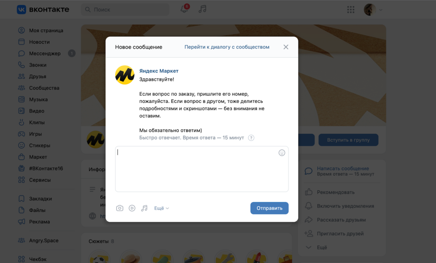Attach a video with the play icon
Viewport: 436px width, 263px height.
click(132, 208)
